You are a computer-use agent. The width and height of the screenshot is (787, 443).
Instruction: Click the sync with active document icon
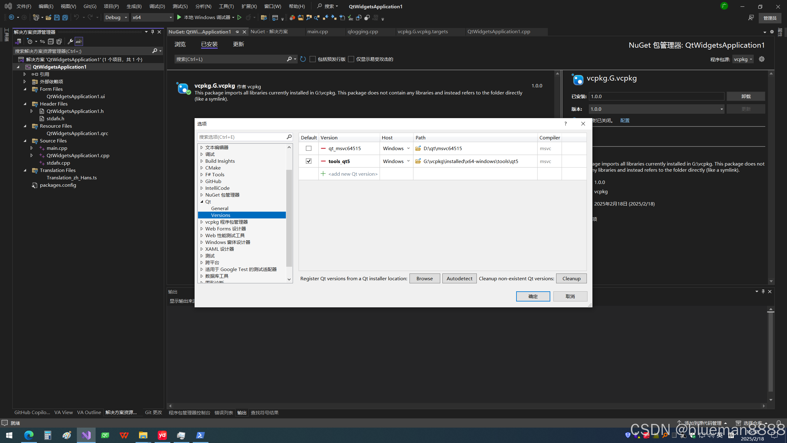pyautogui.click(x=42, y=42)
